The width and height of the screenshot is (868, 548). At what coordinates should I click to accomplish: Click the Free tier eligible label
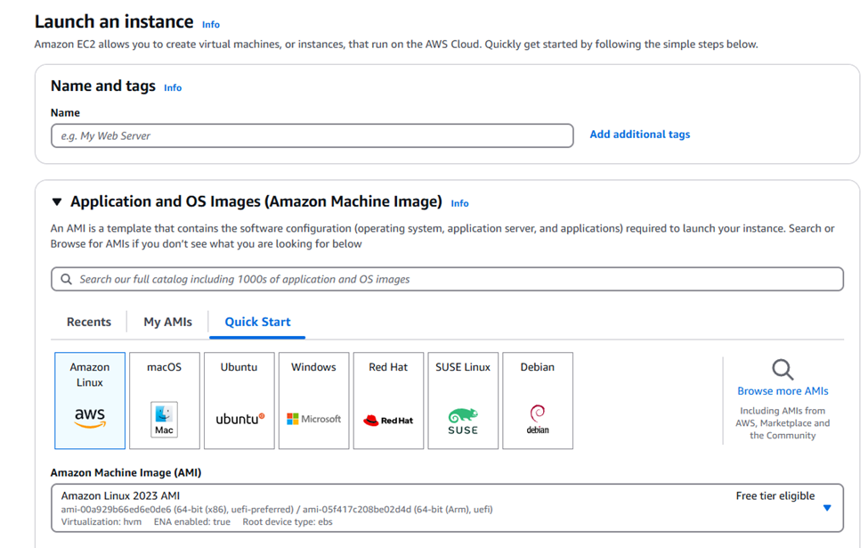coord(775,496)
